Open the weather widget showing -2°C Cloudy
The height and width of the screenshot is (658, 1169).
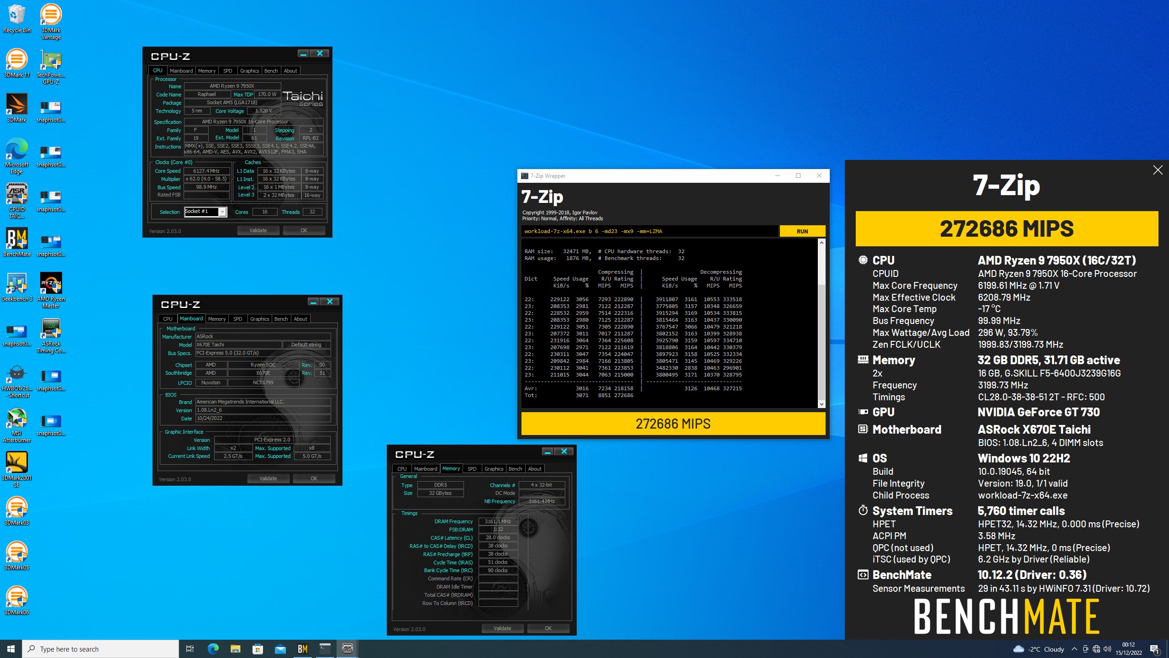pyautogui.click(x=1038, y=649)
